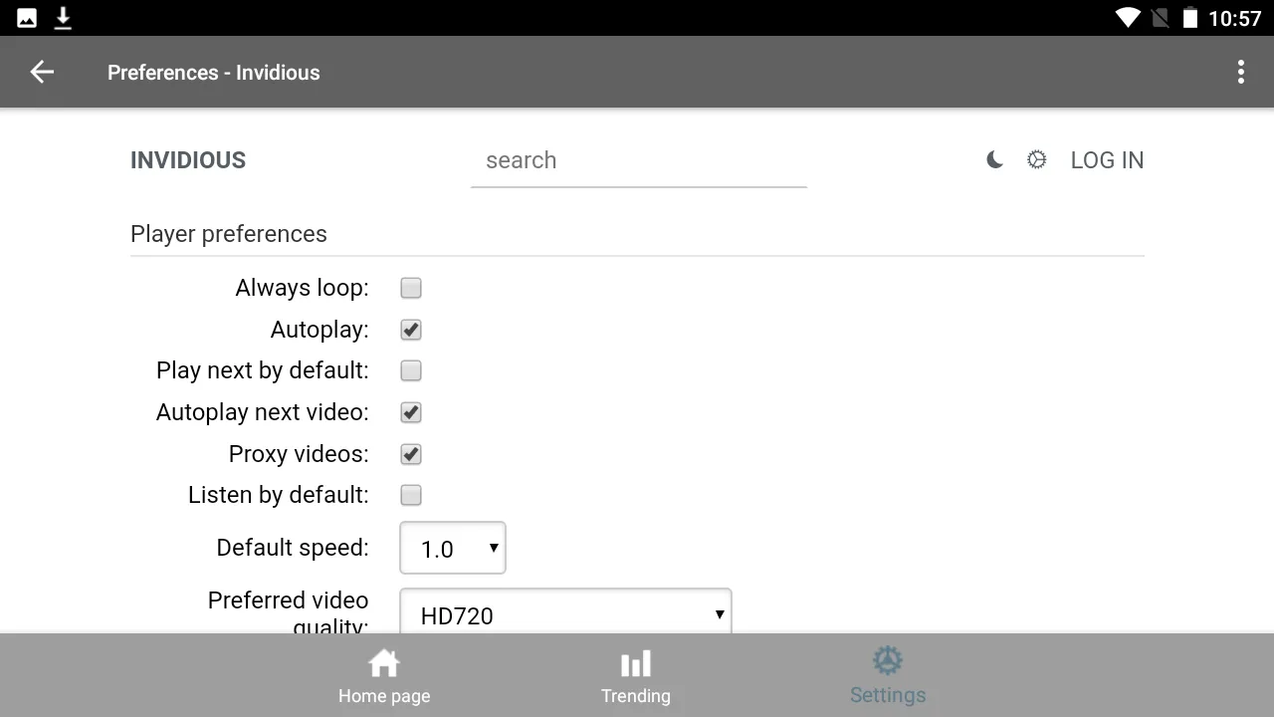Uncheck the Autoplay checkbox

411,330
